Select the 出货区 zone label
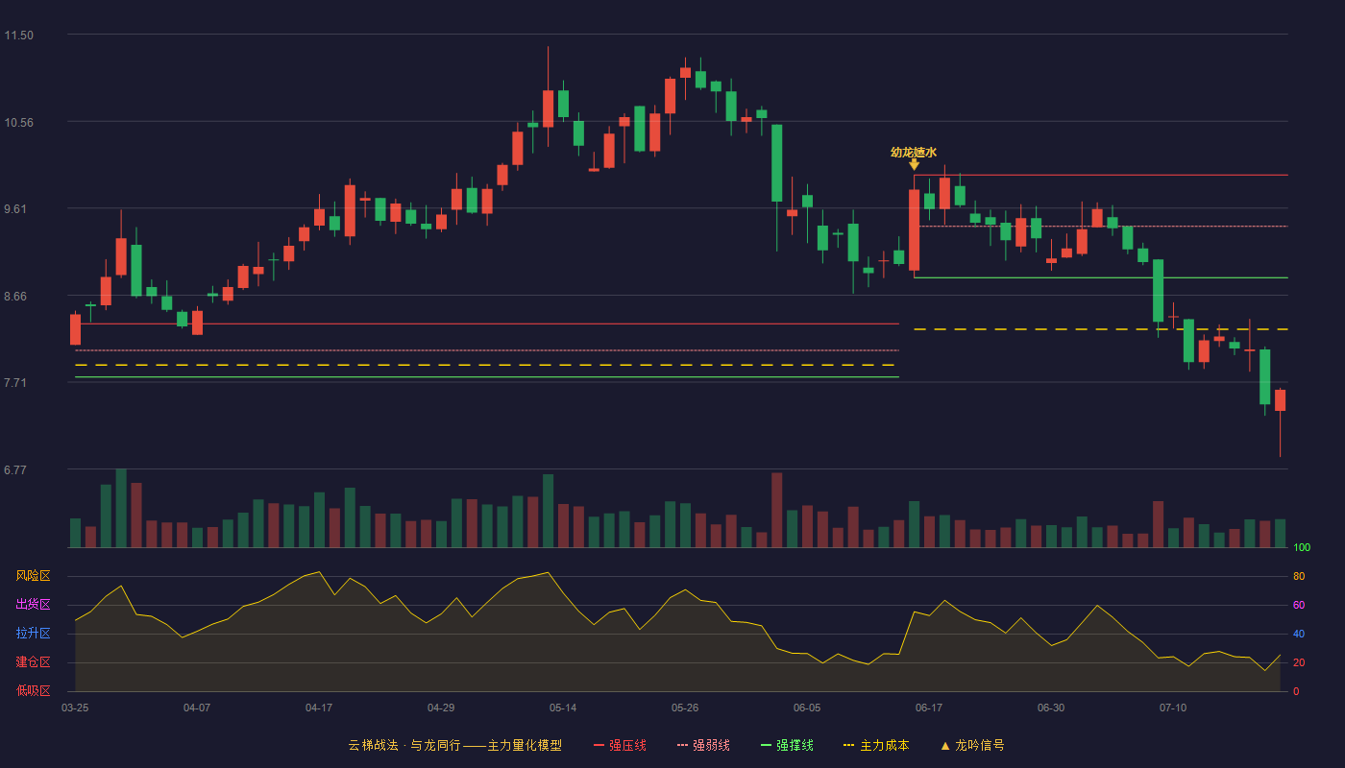Image resolution: width=1345 pixels, height=768 pixels. (x=33, y=605)
